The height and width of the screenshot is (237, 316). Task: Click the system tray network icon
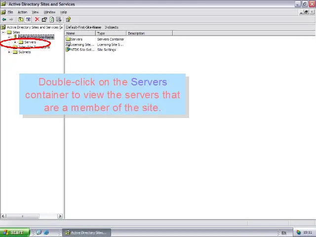tap(298, 233)
